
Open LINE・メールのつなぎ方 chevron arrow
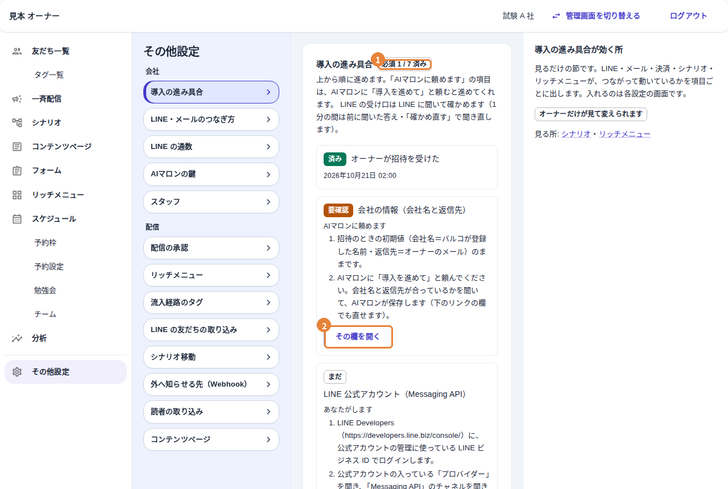(268, 119)
